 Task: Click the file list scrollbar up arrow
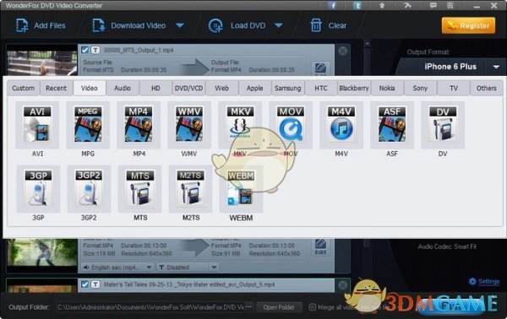click(x=367, y=43)
